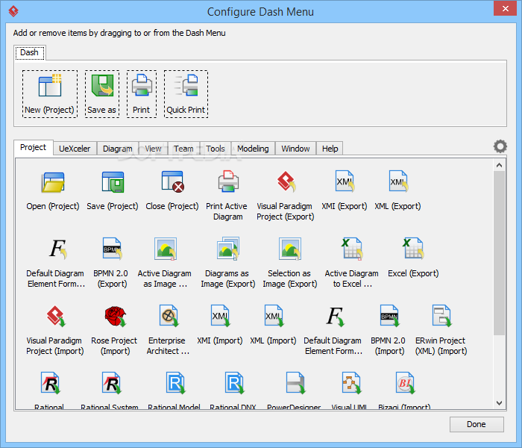Viewport: 522px width, 448px height.
Task: Choose the Print Active Diagram icon
Action: tap(228, 181)
